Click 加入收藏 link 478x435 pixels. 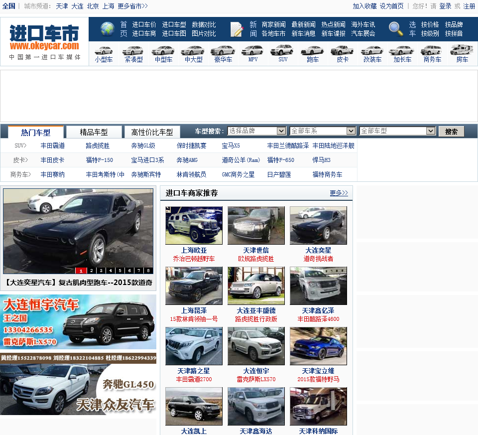pyautogui.click(x=364, y=6)
